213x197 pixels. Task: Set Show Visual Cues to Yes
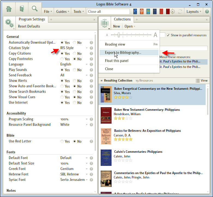click(62, 97)
